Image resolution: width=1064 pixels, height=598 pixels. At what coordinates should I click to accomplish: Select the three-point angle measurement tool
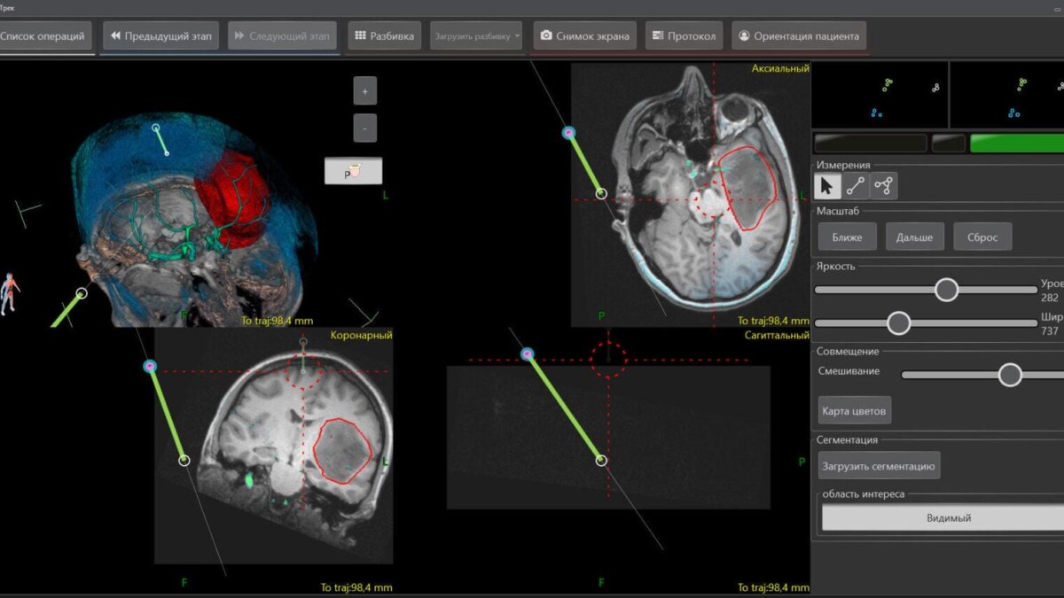click(884, 185)
